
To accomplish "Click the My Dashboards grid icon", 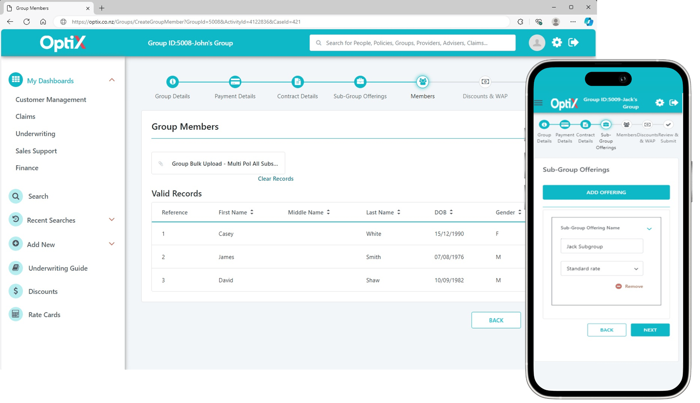I will (16, 79).
